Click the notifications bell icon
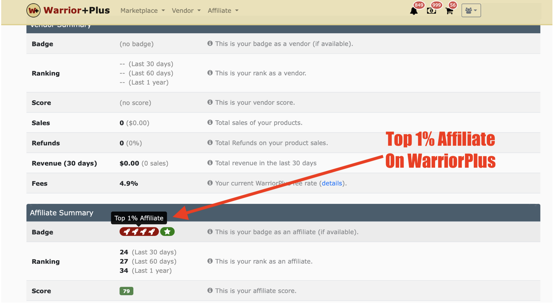Viewport: 556px width, 305px height. 413,11
